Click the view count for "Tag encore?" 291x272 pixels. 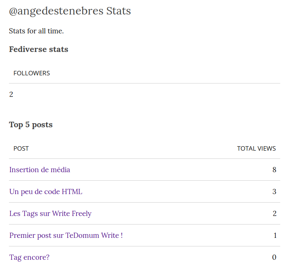(274, 258)
